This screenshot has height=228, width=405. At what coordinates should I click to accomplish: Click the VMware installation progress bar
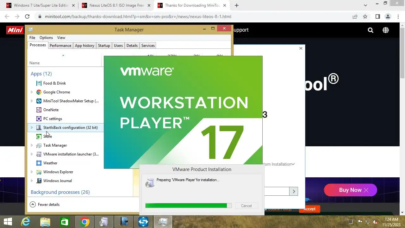(x=188, y=206)
